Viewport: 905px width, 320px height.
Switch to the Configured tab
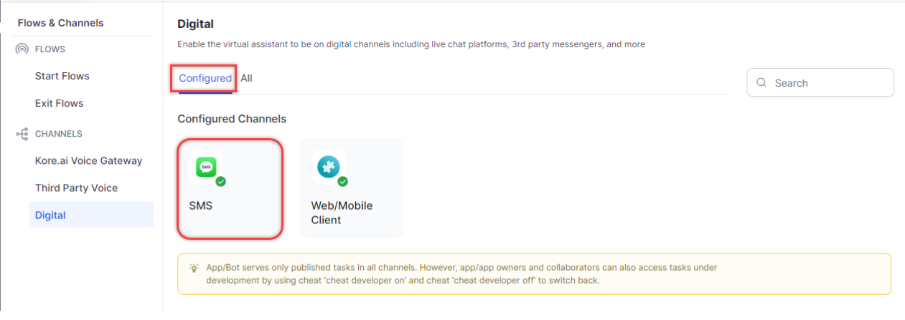point(205,79)
